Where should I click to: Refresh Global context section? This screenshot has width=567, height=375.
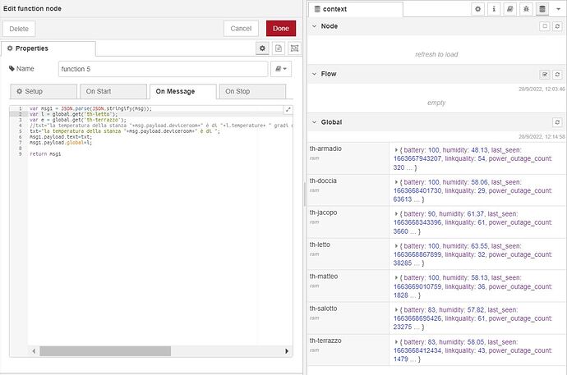557,122
